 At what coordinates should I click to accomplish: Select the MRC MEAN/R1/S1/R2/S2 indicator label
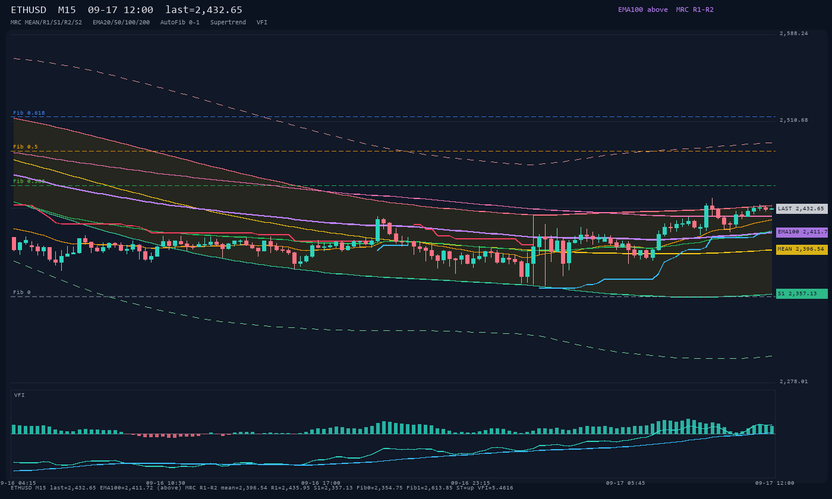point(46,22)
